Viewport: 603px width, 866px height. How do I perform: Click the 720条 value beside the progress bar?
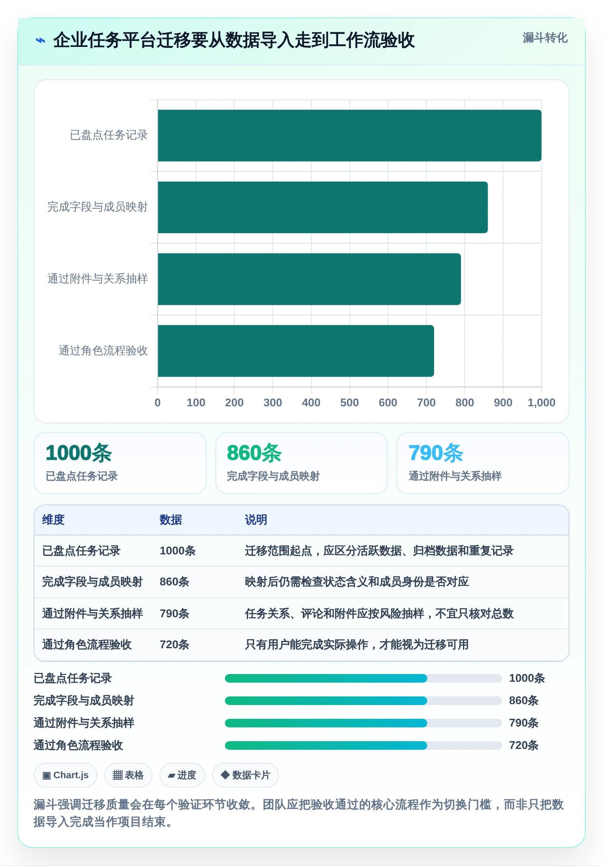coord(524,745)
